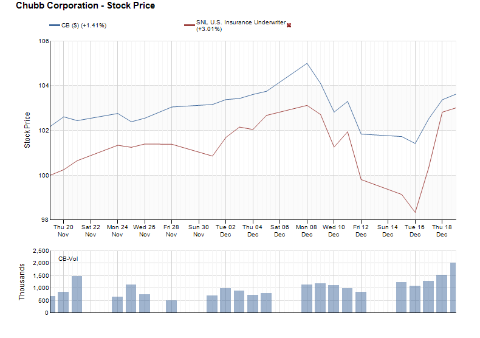The height and width of the screenshot is (338, 480).
Task: Remove the SNL U.S. Insurance Underwriter series
Action: pos(289,25)
